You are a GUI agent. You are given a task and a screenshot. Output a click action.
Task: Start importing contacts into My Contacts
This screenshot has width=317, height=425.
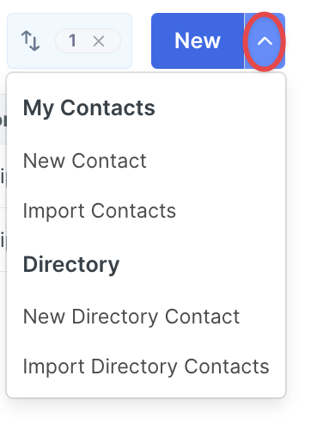[x=100, y=211]
